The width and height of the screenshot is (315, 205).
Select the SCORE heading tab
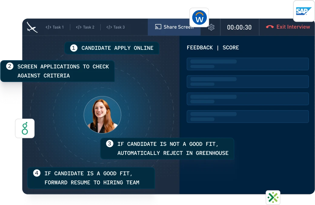click(231, 48)
